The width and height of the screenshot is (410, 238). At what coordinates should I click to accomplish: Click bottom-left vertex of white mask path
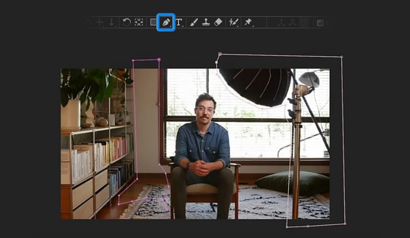click(x=287, y=227)
